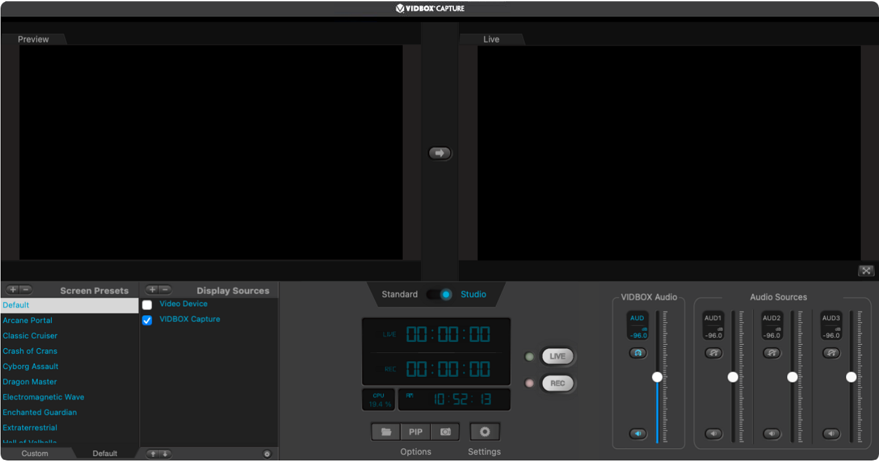Select the Arcane Portal preset
879x461 pixels.
coord(70,321)
